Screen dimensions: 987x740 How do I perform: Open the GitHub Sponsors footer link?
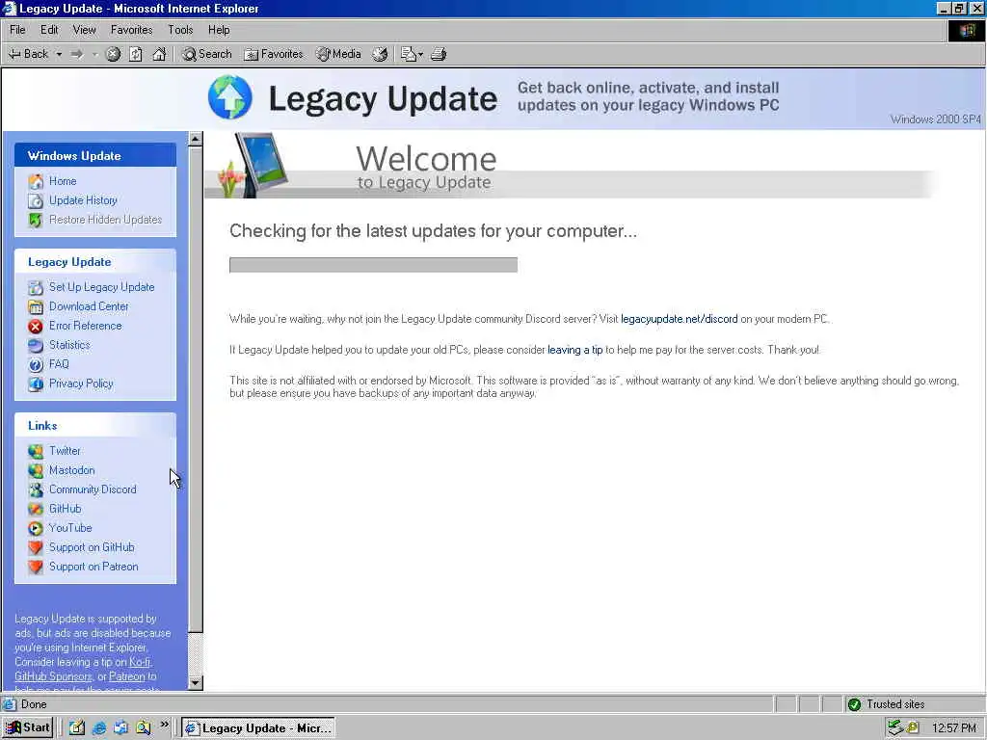point(53,676)
